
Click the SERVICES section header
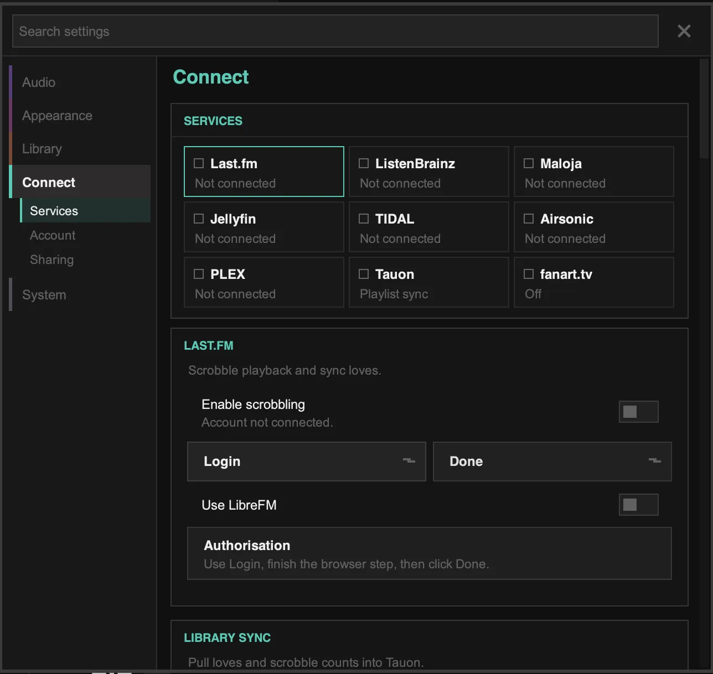213,121
